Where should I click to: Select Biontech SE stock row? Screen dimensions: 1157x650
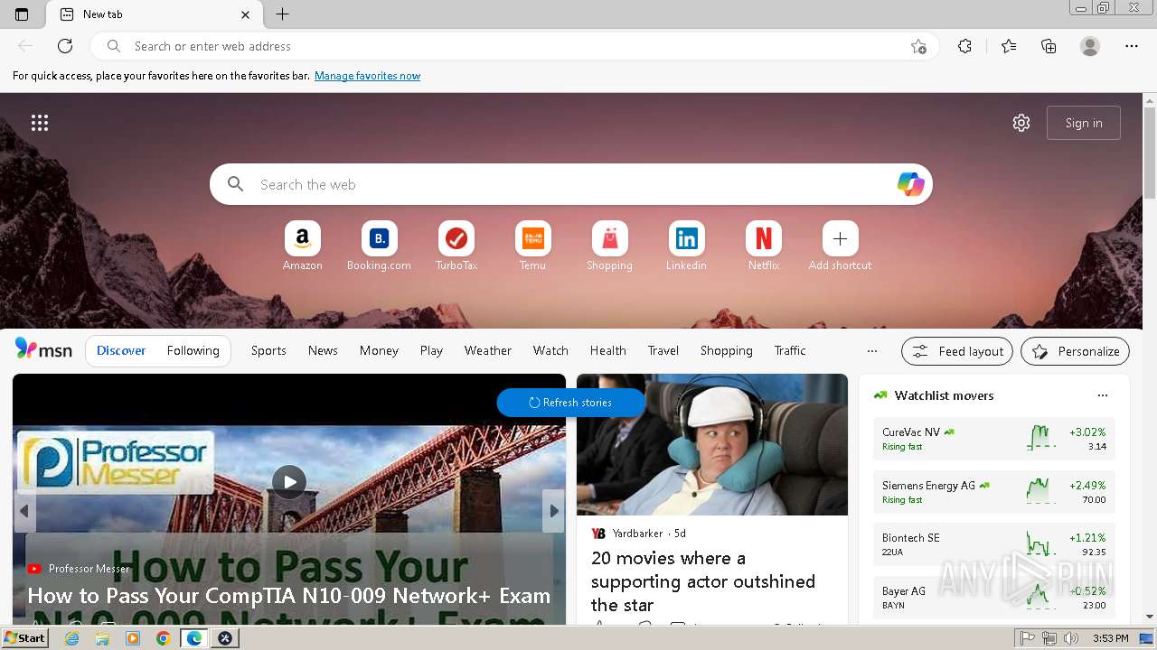click(x=994, y=544)
